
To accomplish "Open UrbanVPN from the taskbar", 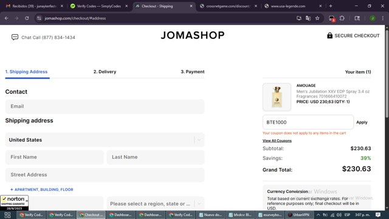I will (x=299, y=215).
